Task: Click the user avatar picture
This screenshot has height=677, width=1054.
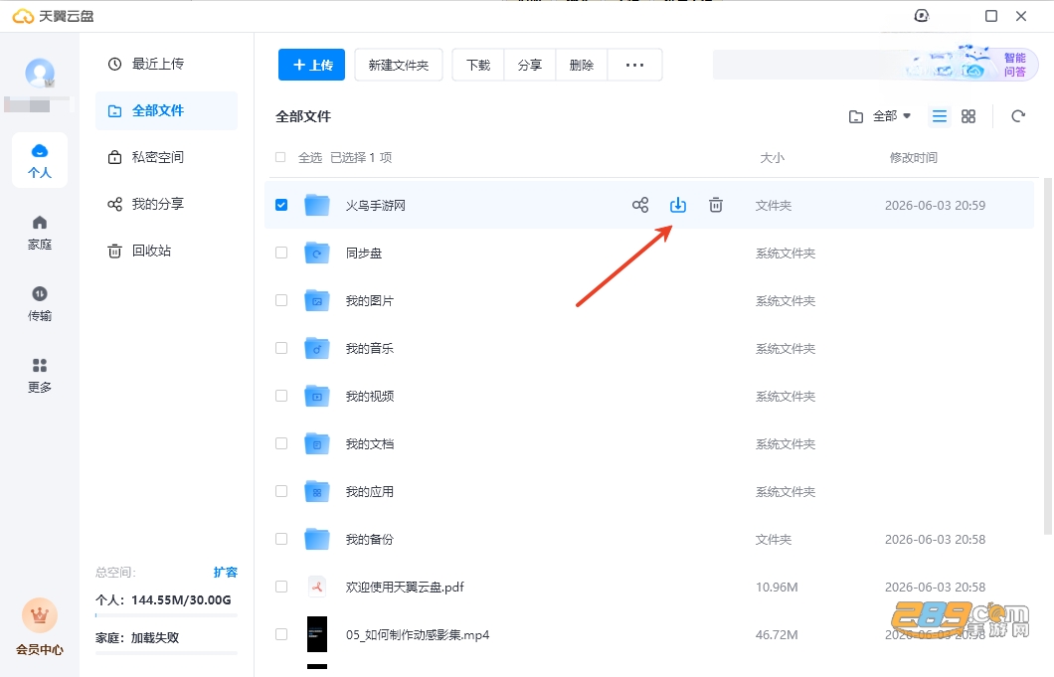Action: [40, 73]
